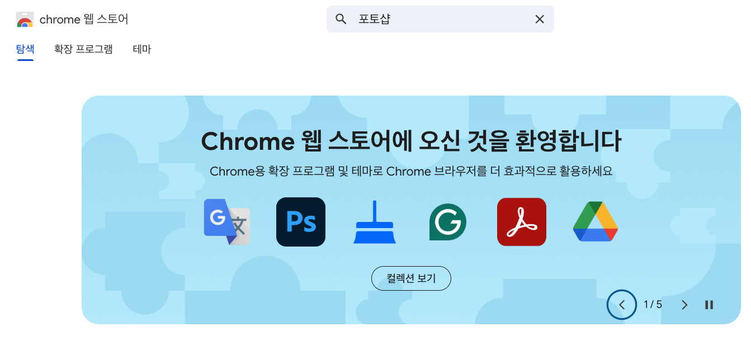Viewport: 751px width, 355px height.
Task: Click the 1 / 5 slide counter
Action: coord(653,305)
